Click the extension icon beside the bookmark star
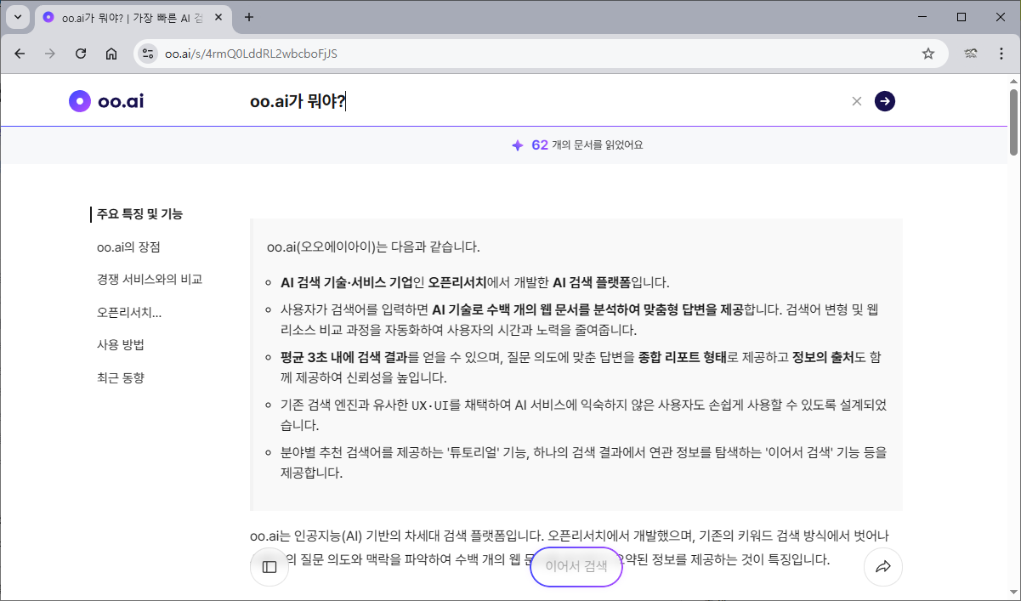Image resolution: width=1021 pixels, height=601 pixels. click(971, 54)
